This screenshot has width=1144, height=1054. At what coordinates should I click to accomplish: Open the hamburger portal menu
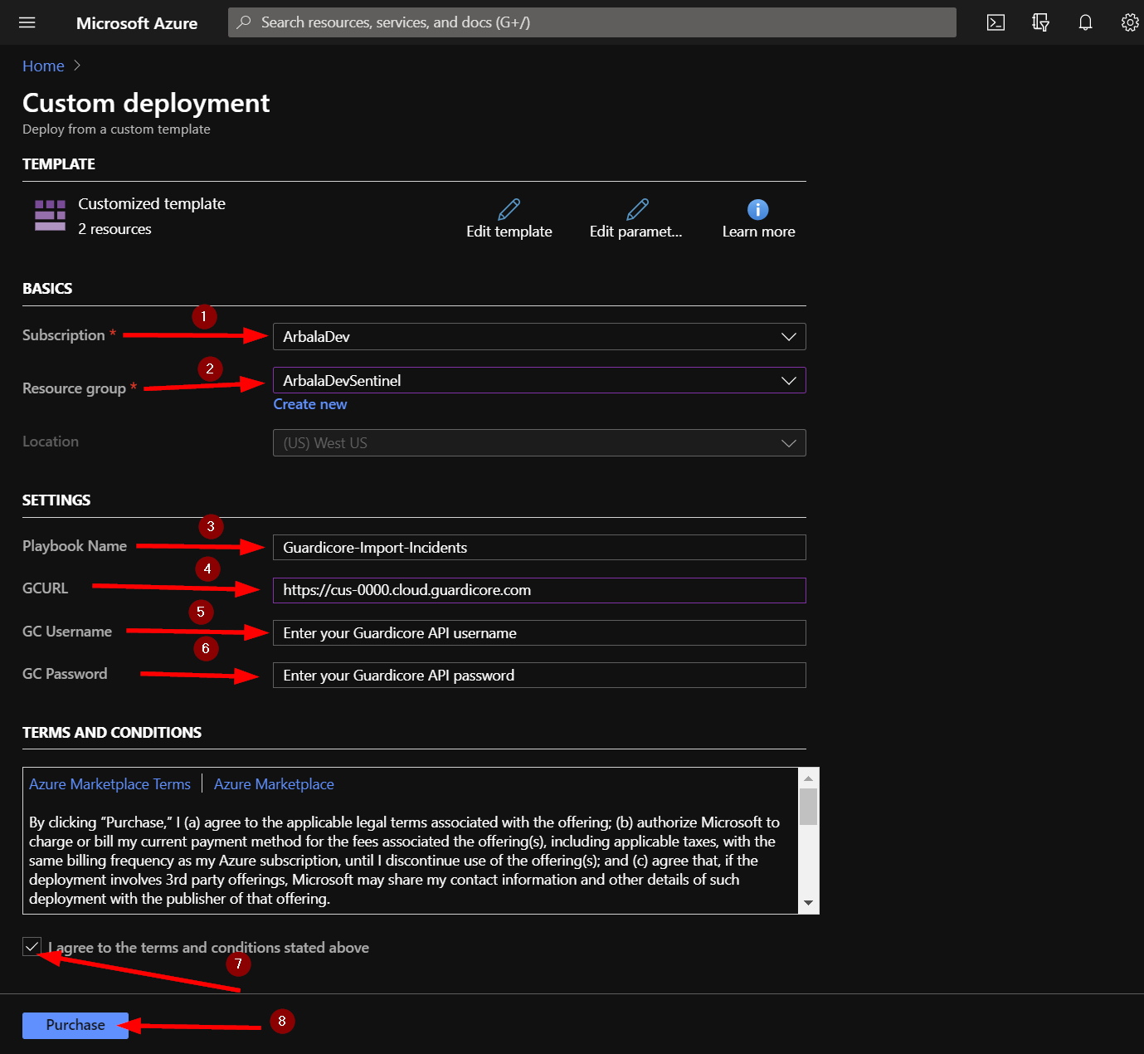[27, 22]
